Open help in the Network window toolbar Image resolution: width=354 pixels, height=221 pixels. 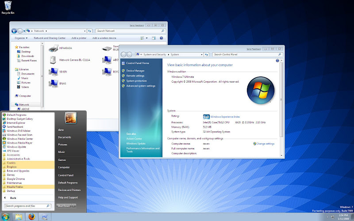pos(161,38)
